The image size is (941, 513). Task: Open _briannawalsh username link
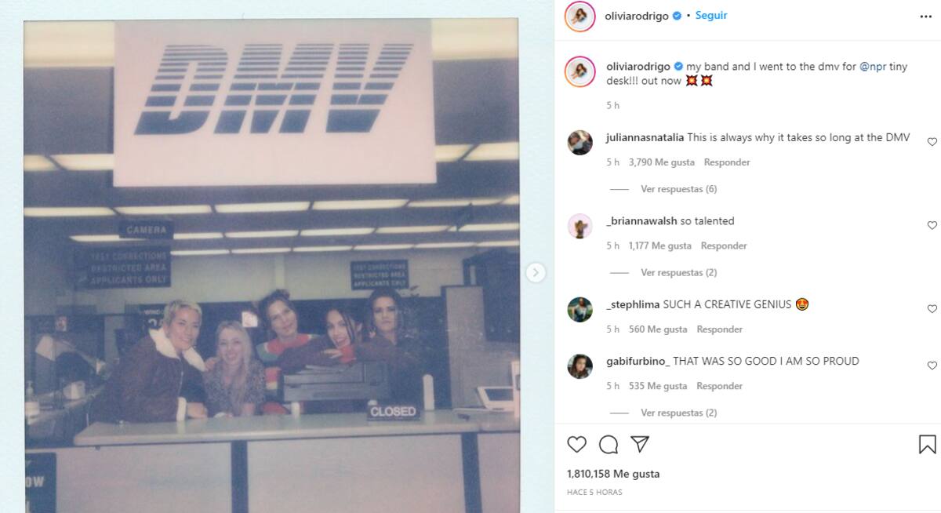(641, 221)
